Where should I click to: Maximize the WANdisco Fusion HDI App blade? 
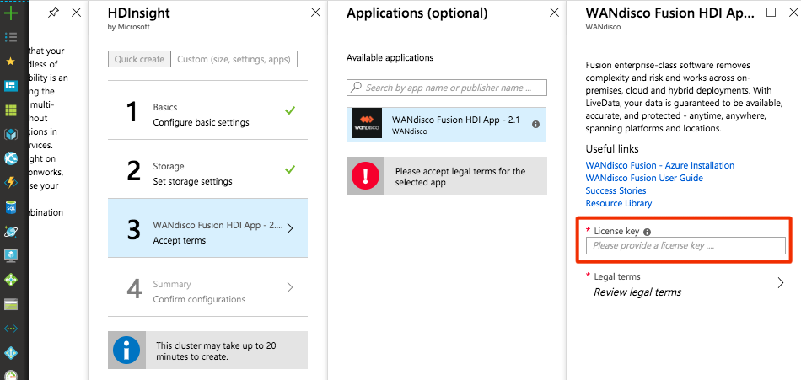[771, 12]
